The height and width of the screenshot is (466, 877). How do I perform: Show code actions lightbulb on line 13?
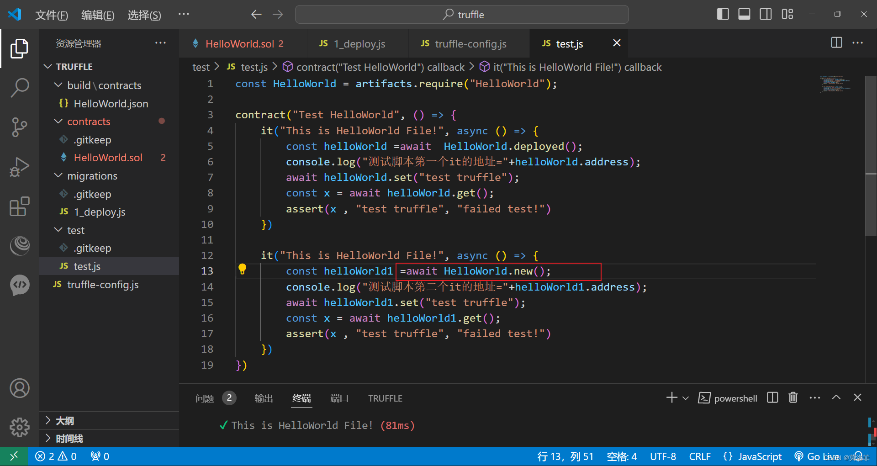pos(243,270)
